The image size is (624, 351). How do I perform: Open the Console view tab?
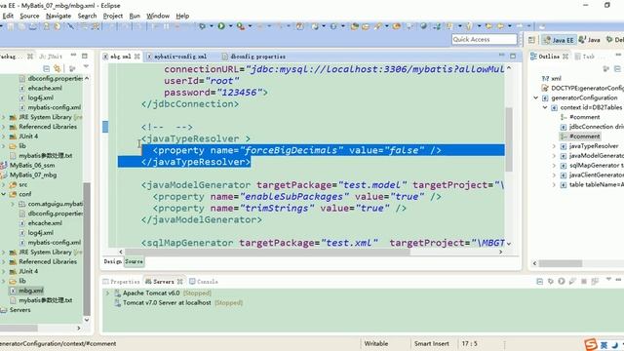204,282
